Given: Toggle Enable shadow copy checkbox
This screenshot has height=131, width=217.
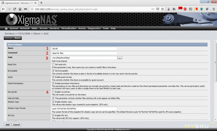Looking at the screenshot, I should tap(53, 102).
